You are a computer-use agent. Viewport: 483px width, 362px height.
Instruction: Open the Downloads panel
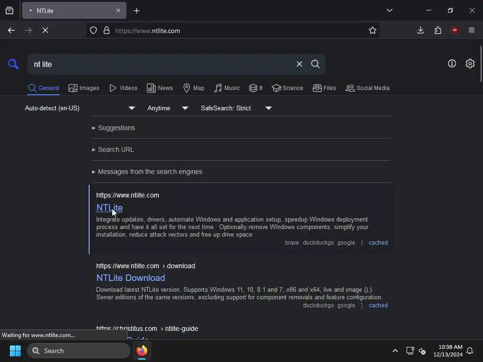pyautogui.click(x=420, y=30)
